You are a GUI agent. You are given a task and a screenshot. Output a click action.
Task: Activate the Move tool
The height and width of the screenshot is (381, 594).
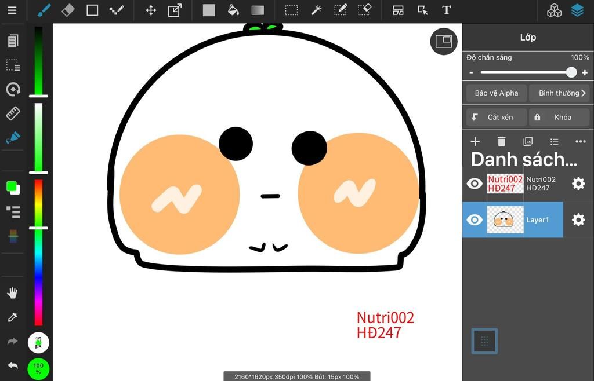151,10
